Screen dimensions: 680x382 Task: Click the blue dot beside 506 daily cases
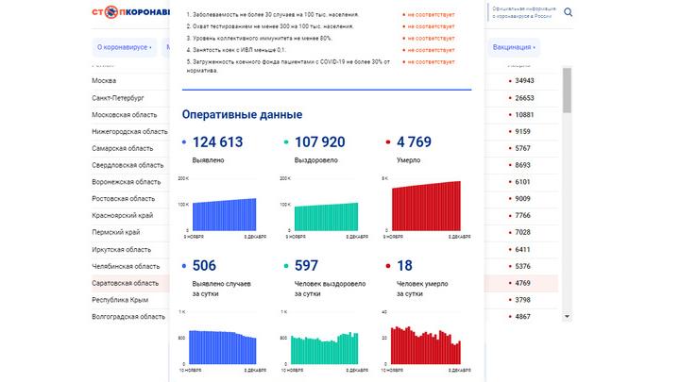(x=183, y=267)
